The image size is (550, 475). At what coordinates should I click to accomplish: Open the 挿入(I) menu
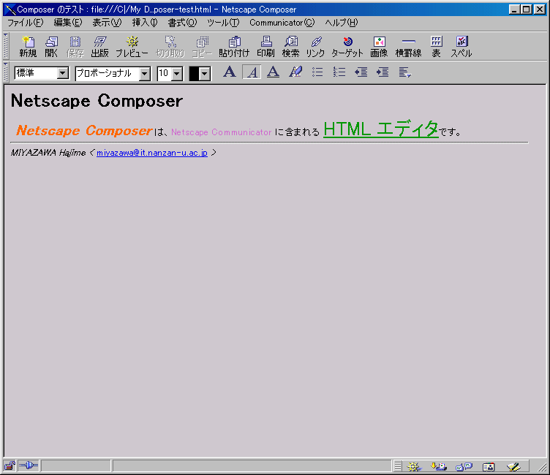145,23
